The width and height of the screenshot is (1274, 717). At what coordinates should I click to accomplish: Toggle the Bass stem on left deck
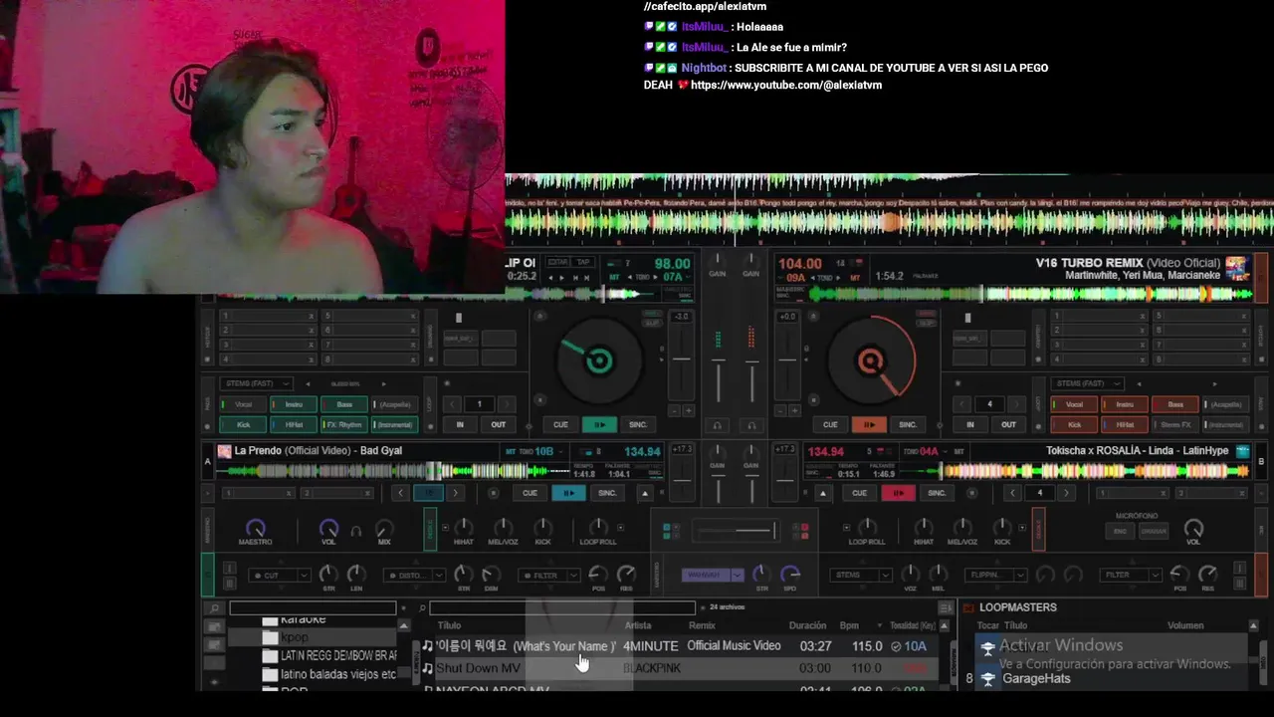pyautogui.click(x=344, y=404)
